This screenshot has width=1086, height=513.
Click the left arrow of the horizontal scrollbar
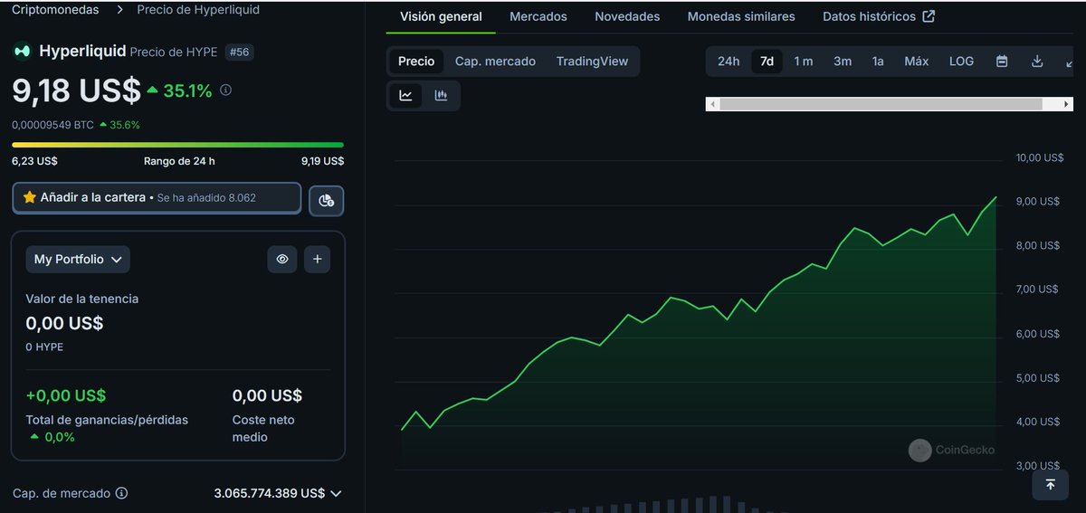point(712,104)
